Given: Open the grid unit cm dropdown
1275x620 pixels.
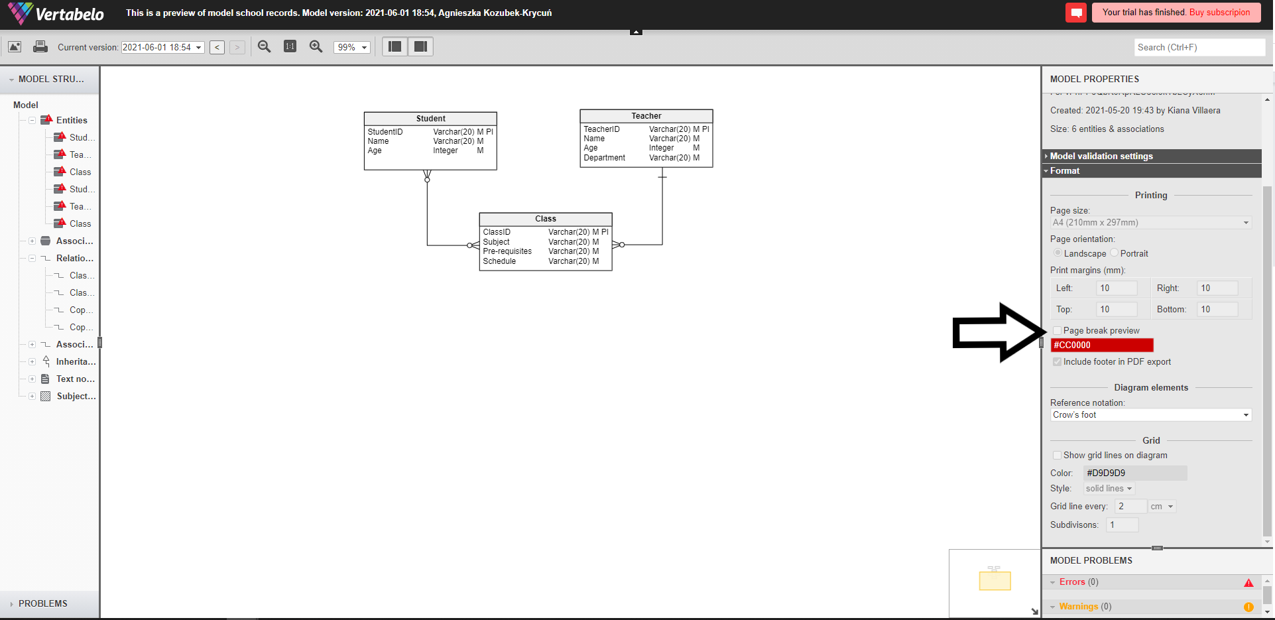Looking at the screenshot, I should click(1162, 507).
